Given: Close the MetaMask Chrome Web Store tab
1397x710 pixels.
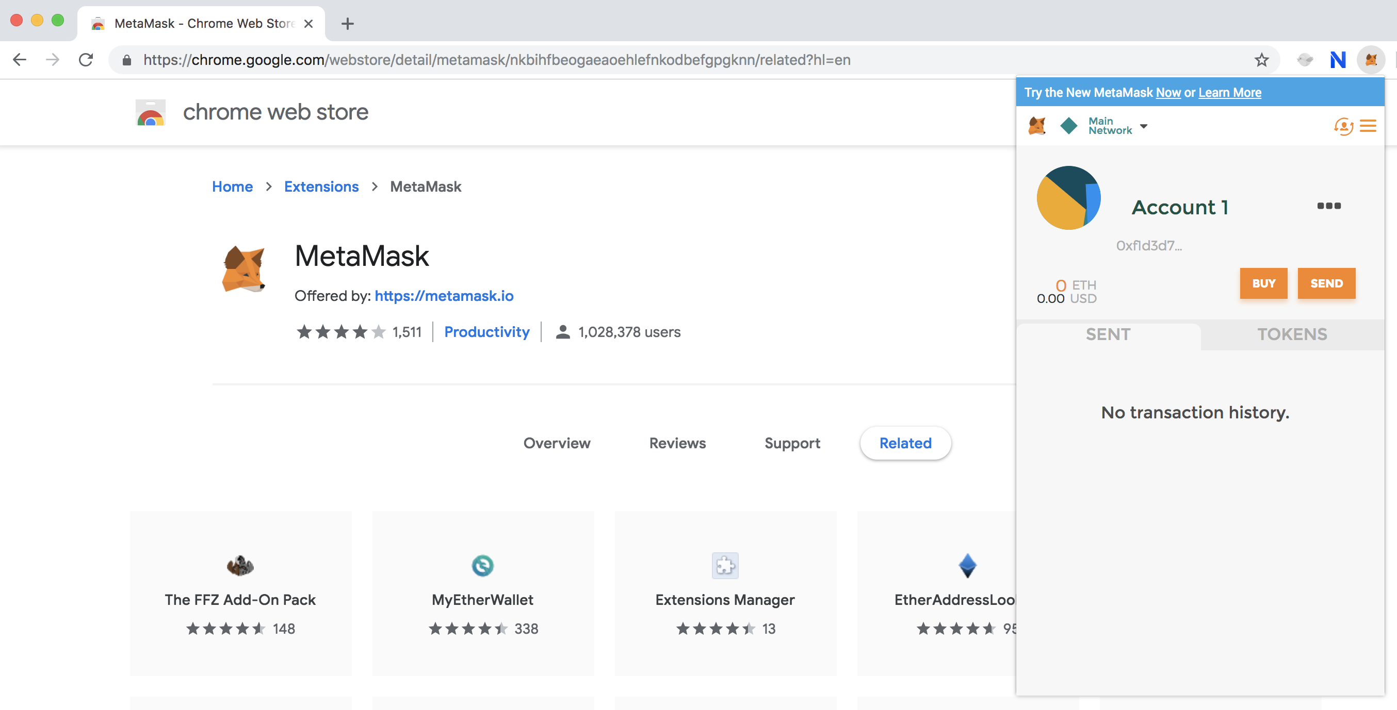Looking at the screenshot, I should (308, 24).
